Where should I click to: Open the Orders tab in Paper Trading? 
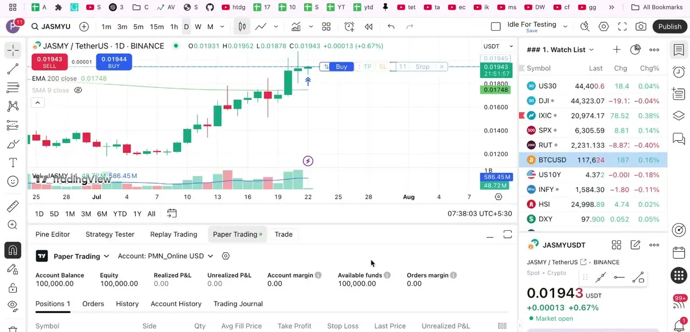tap(93, 304)
